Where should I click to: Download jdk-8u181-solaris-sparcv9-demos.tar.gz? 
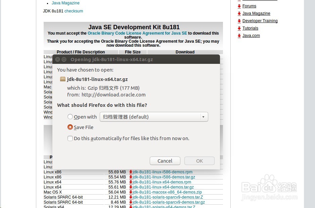169,202
